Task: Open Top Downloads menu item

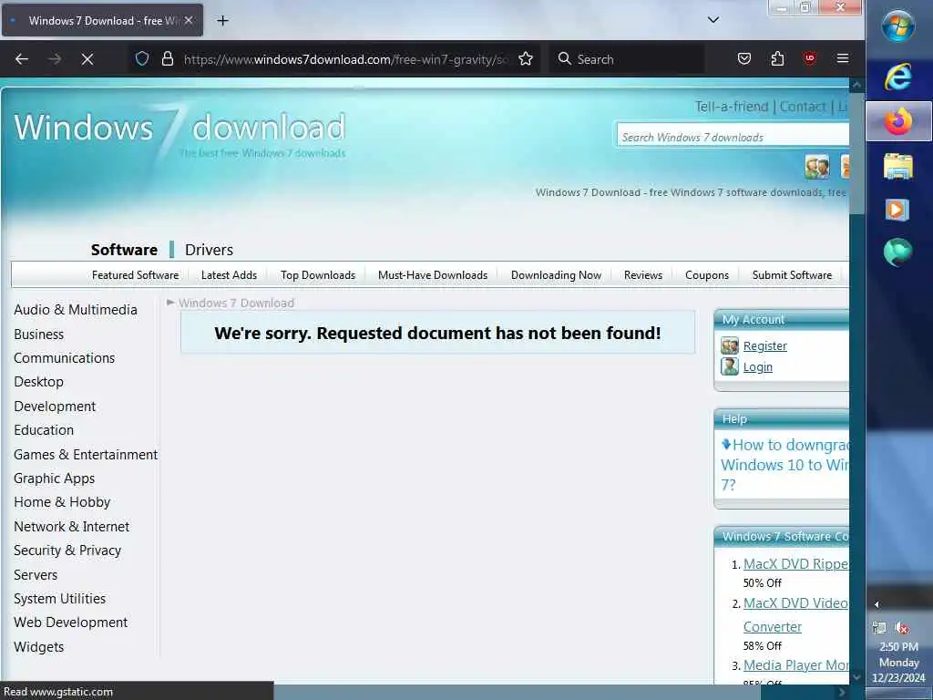Action: pos(318,275)
